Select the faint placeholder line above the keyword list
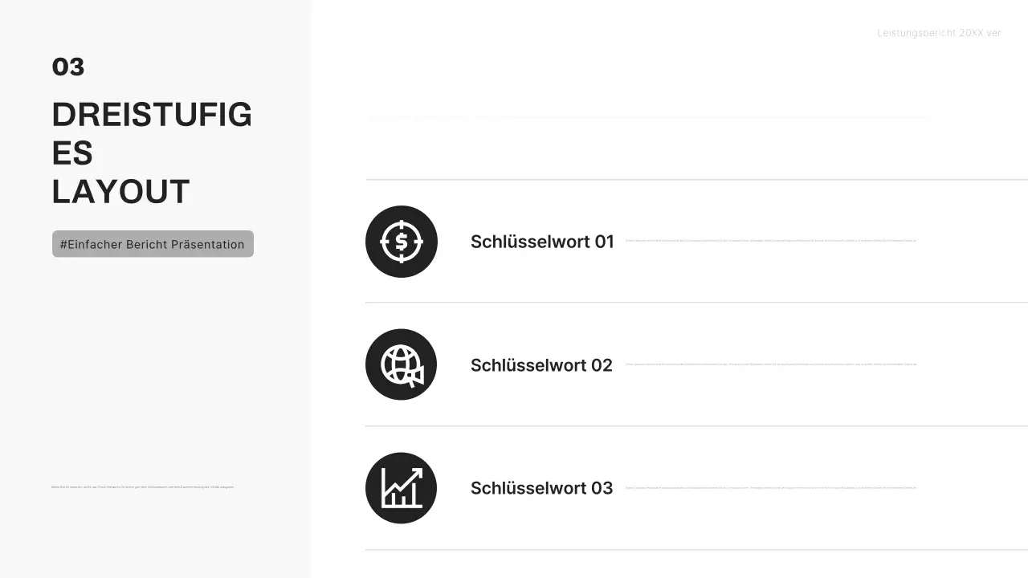The image size is (1028, 578). (x=649, y=118)
